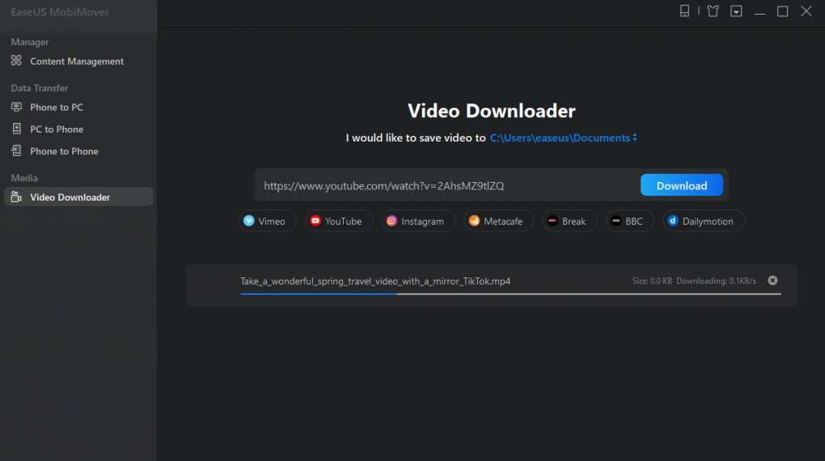Image resolution: width=825 pixels, height=461 pixels.
Task: Select Video Downloader in sidebar
Action: coord(78,197)
